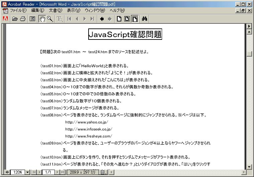Screen dimensions: 254x177
Task: Open the document pane menu triangle at top right
Action: [249, 26]
